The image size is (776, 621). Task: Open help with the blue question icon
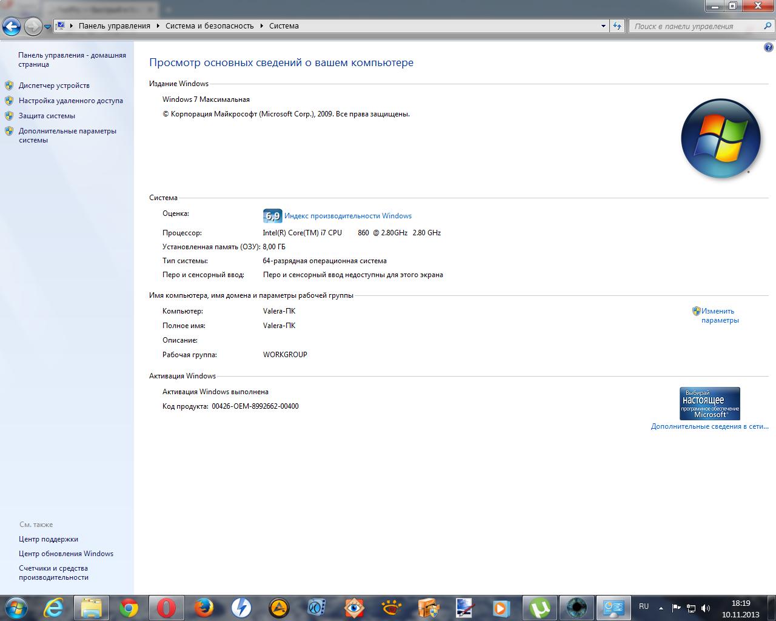[x=769, y=47]
